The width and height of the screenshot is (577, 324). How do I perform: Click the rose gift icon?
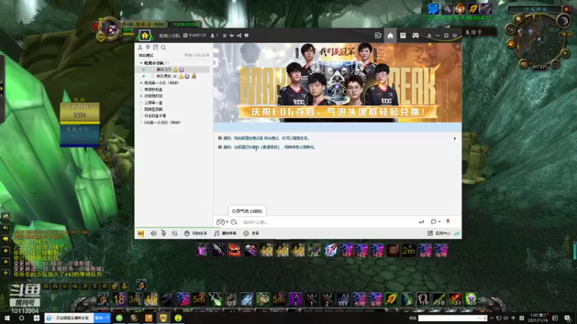tap(448, 221)
